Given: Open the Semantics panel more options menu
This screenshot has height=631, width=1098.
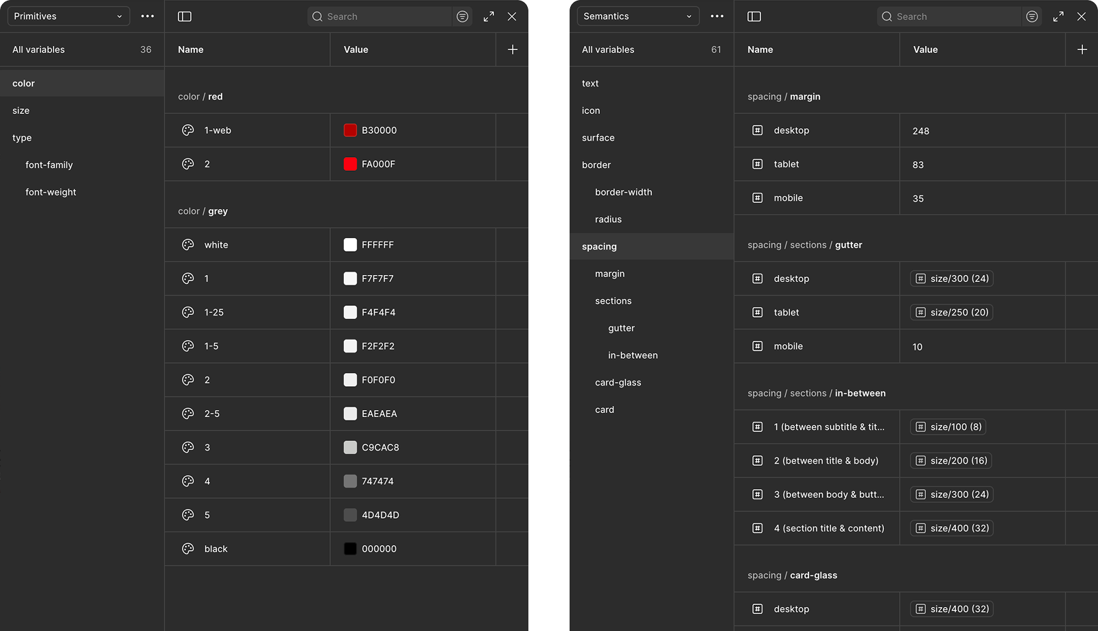Looking at the screenshot, I should click(x=717, y=16).
